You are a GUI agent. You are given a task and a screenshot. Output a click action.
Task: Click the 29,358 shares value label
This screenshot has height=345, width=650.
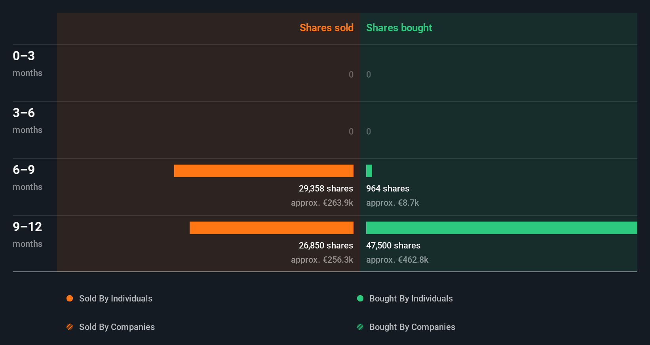(x=326, y=188)
